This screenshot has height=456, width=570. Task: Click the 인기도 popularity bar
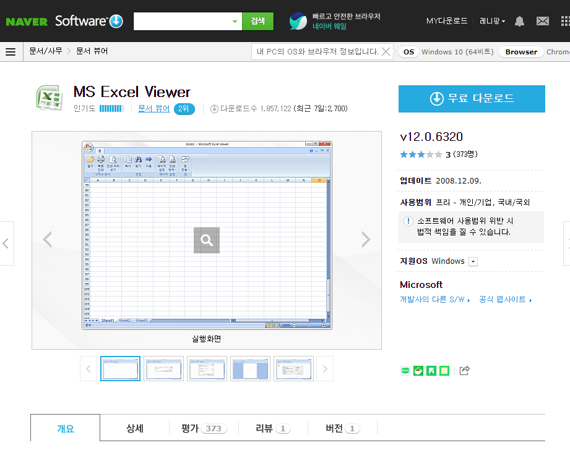click(111, 109)
